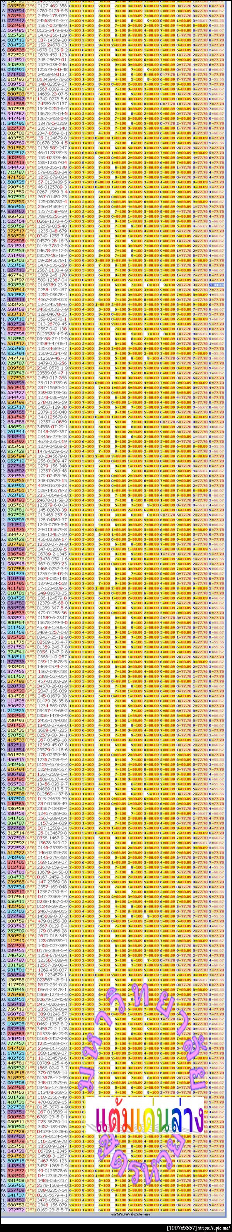Click the 893*35 row number cell
The width and height of the screenshot is (232, 1232).
(x=15, y=284)
